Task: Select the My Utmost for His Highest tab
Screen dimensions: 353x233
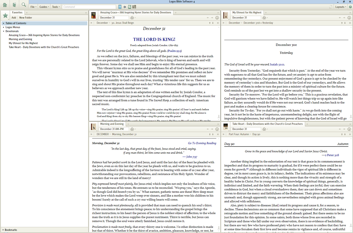Action: 247,13
